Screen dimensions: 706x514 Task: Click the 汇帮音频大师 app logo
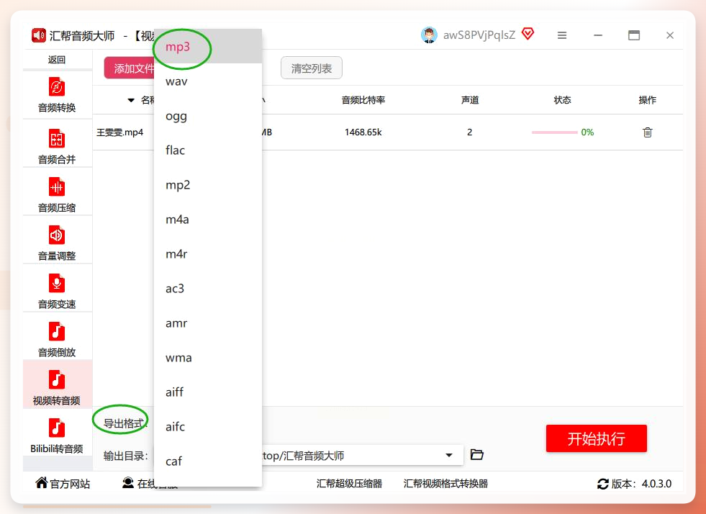(39, 35)
